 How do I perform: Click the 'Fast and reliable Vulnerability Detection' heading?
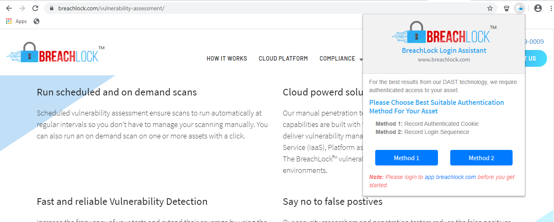tap(122, 202)
